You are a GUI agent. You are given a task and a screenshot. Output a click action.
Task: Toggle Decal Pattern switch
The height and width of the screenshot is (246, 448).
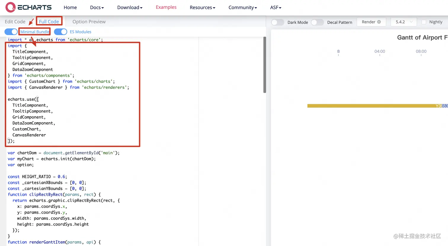pyautogui.click(x=317, y=22)
